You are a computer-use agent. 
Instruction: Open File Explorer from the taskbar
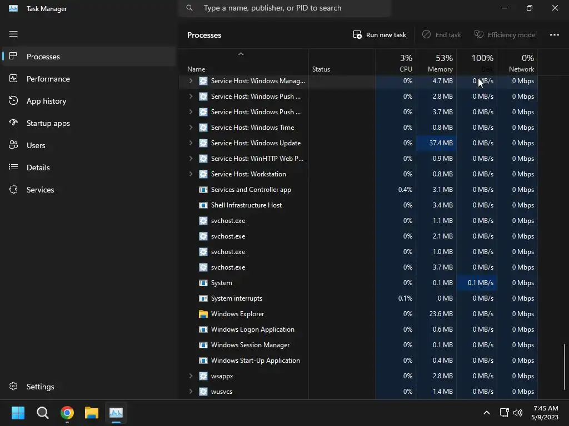(92, 413)
